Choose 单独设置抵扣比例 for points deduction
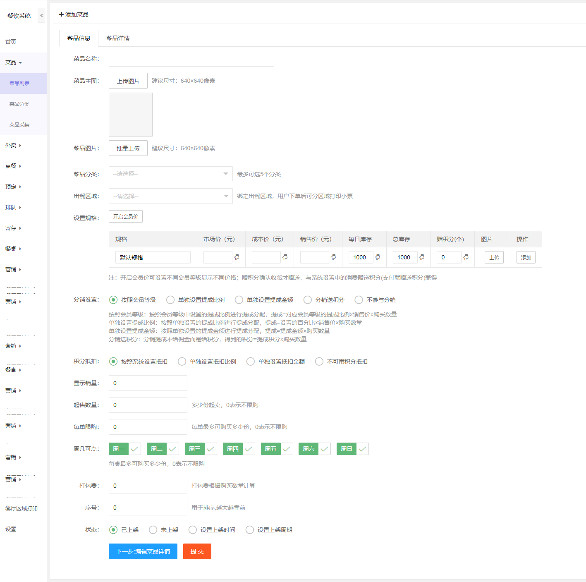This screenshot has height=582, width=586. coord(182,362)
